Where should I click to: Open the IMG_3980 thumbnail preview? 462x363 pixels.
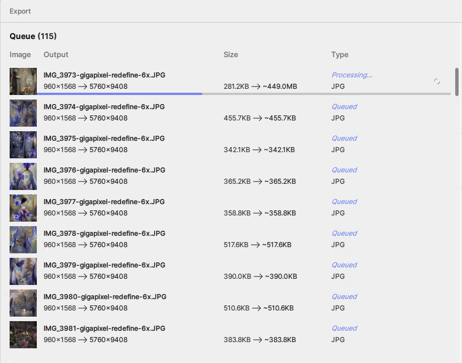tap(23, 303)
